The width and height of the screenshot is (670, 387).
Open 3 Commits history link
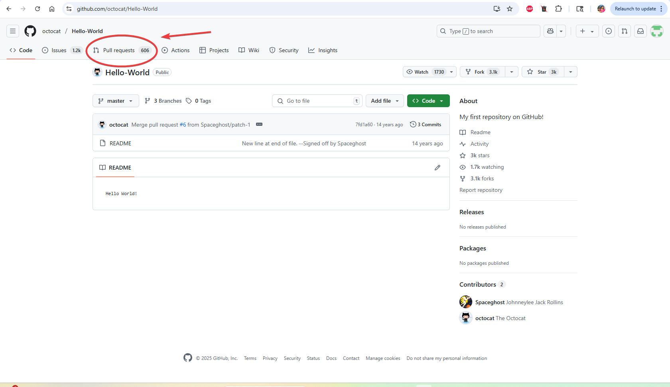click(x=426, y=124)
